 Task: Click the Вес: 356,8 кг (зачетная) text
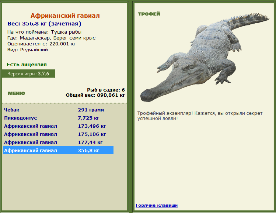44,24
